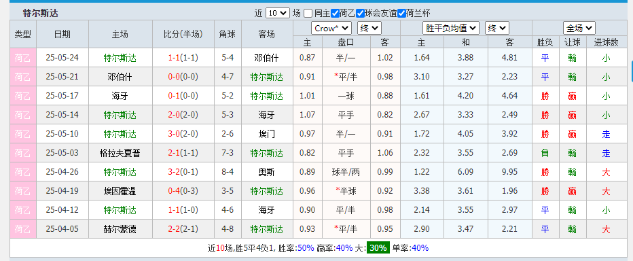Click score 0-1(0-0) in the 25-05-17 row
The height and width of the screenshot is (261, 633).
(x=183, y=96)
